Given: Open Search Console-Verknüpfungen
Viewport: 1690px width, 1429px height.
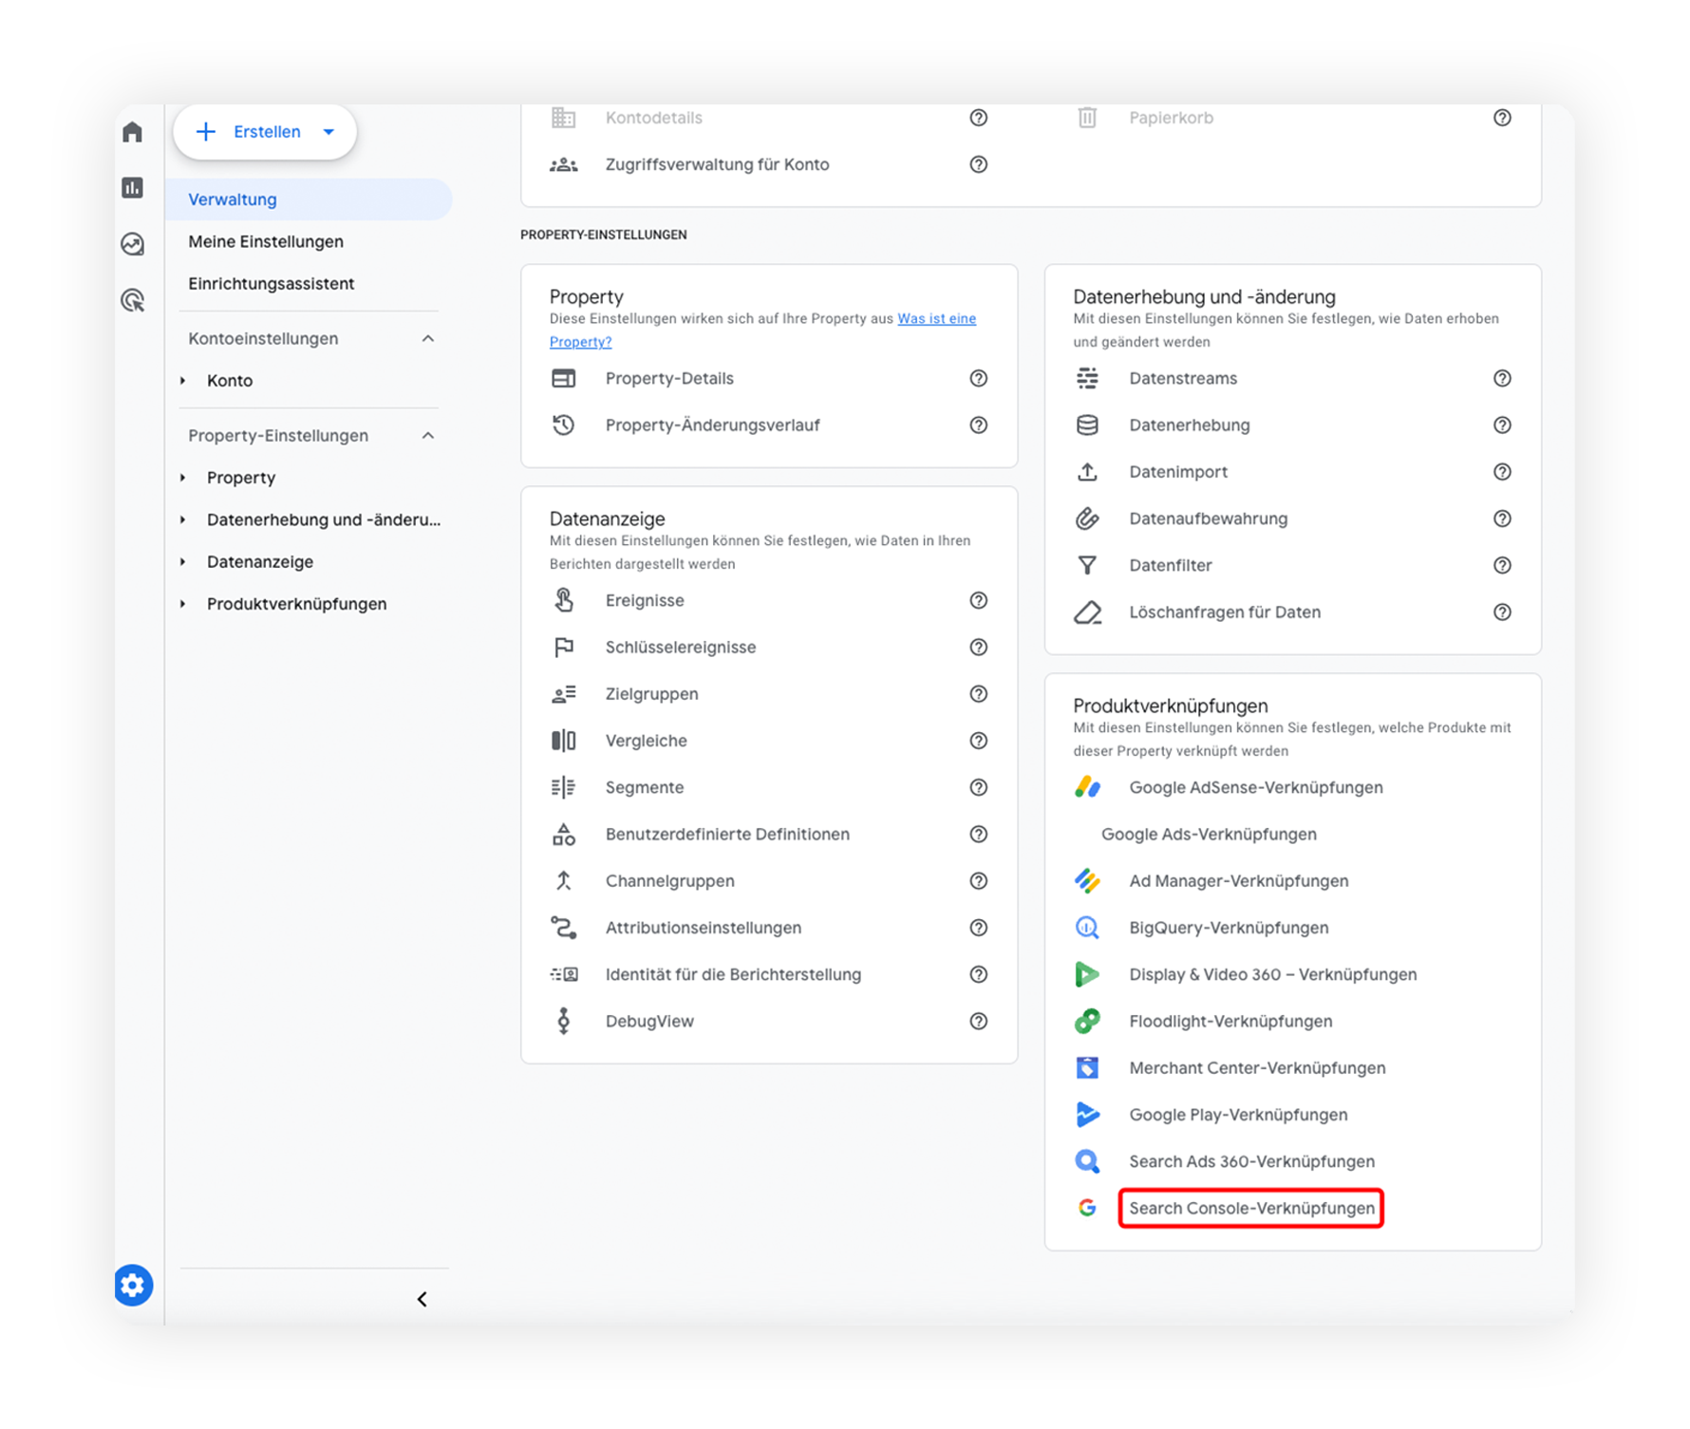Looking at the screenshot, I should [x=1251, y=1208].
